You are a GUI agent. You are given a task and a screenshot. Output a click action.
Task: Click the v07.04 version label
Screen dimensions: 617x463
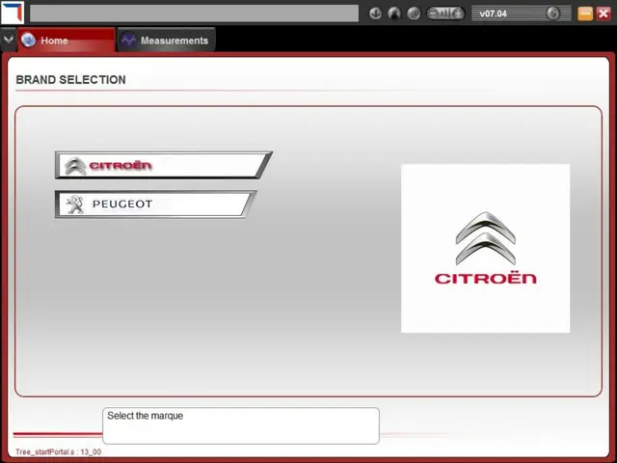(x=493, y=14)
